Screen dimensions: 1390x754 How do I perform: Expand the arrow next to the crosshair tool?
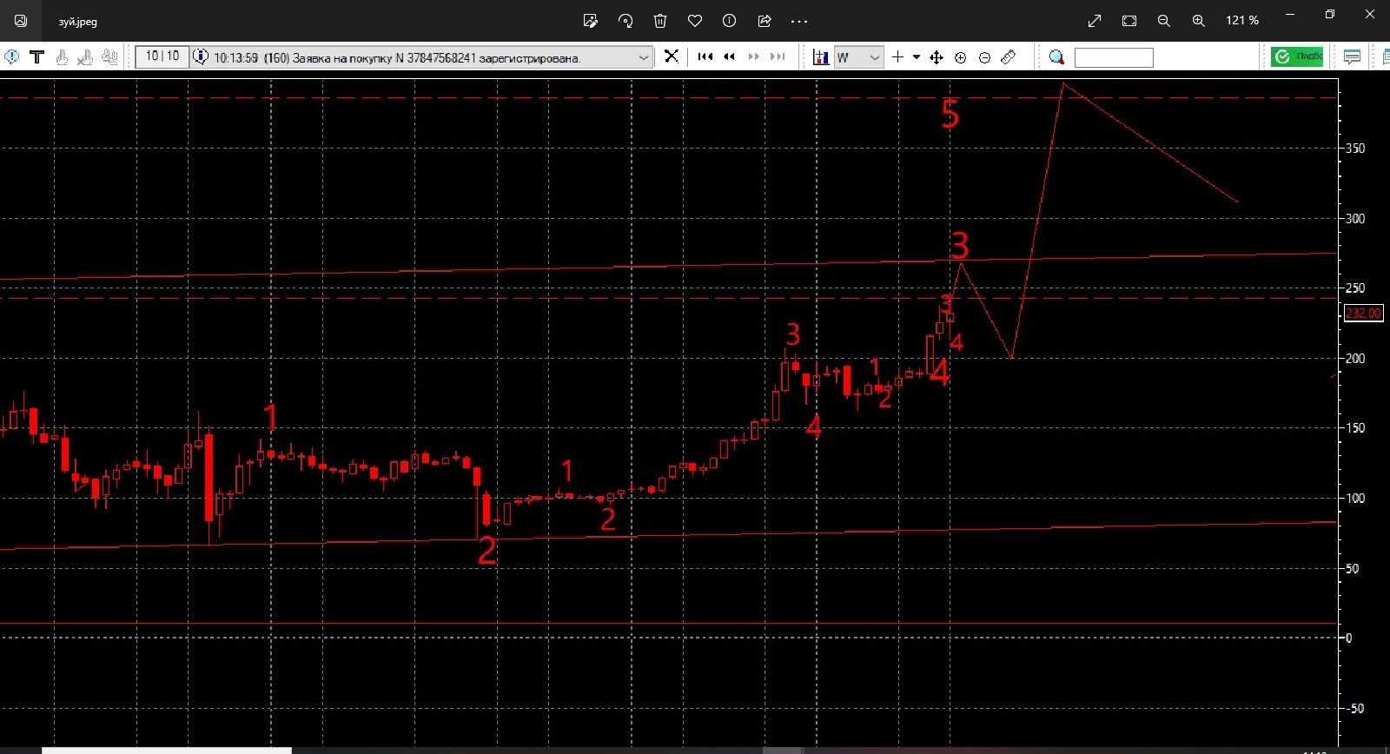point(917,57)
